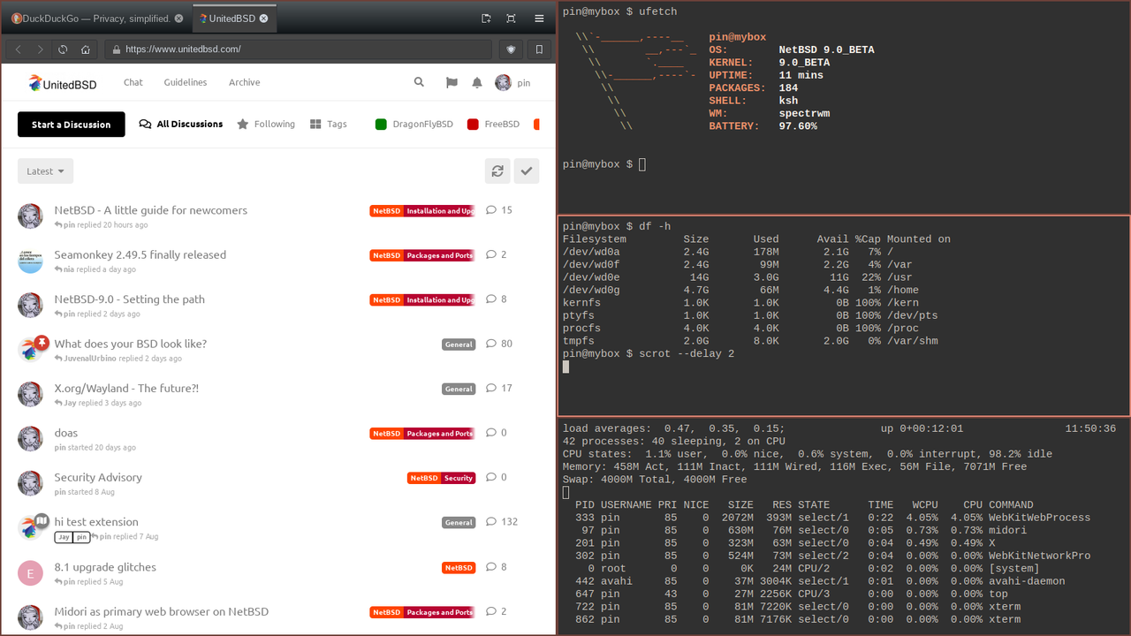Click NetBSD tag on 8.1 upgrade glitches

[x=459, y=567]
